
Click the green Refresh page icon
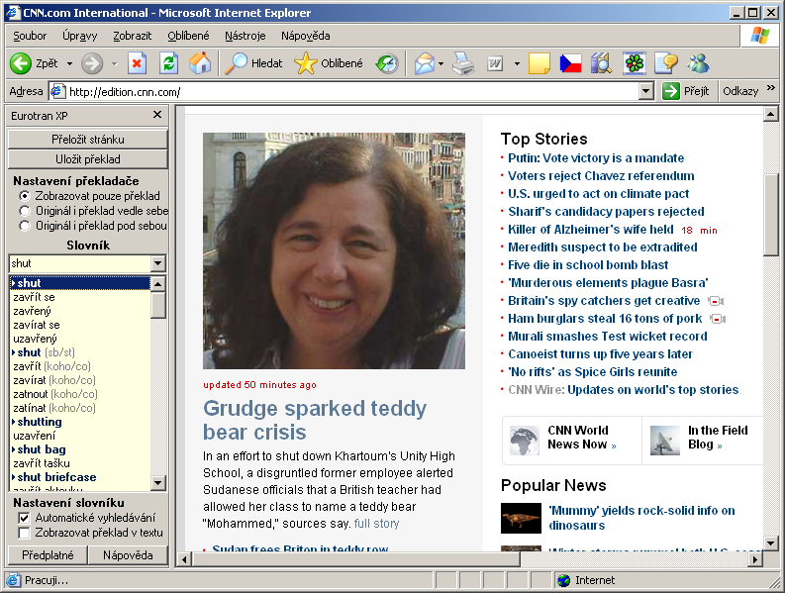(168, 63)
